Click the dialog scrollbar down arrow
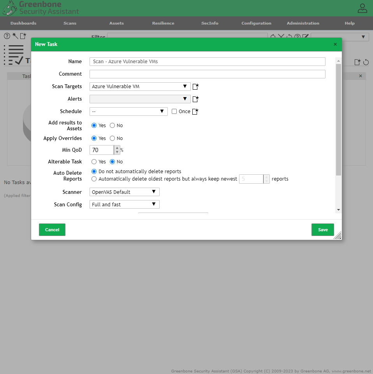The width and height of the screenshot is (373, 374). tap(338, 210)
